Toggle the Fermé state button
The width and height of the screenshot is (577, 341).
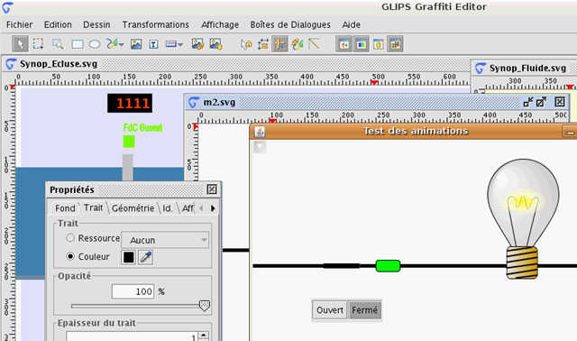click(364, 310)
